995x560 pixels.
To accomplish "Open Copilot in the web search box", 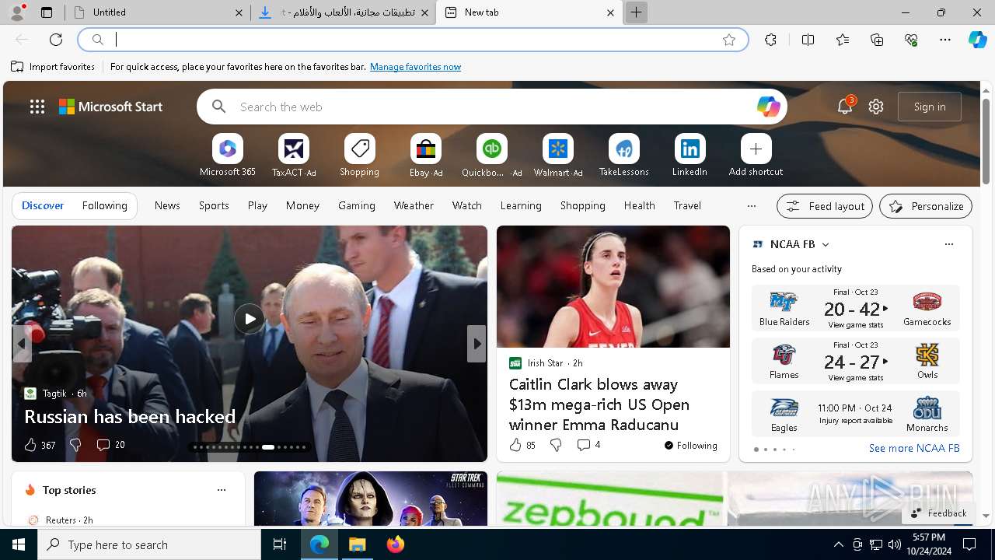I will pos(768,107).
